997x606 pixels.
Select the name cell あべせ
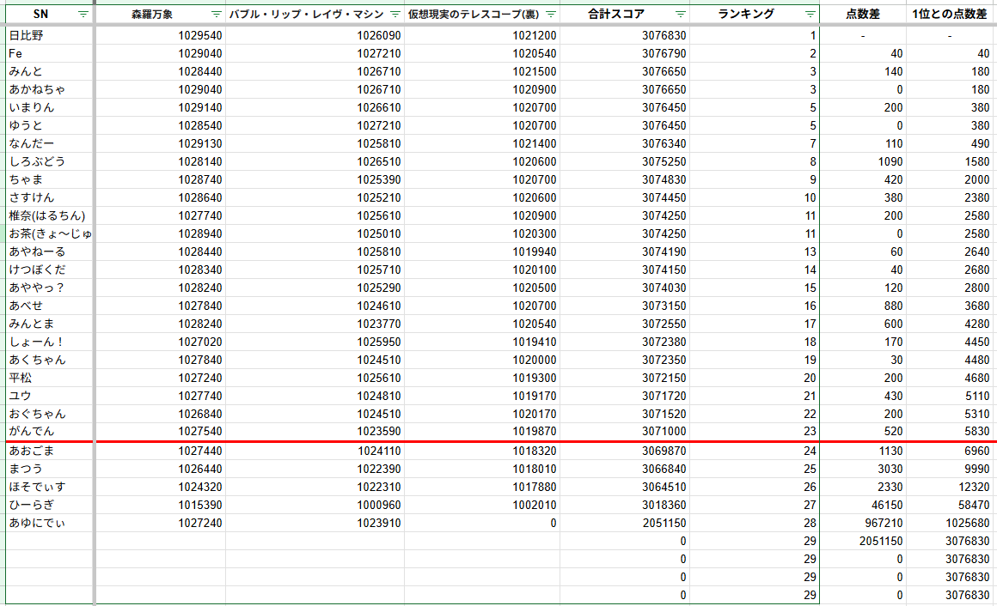50,306
